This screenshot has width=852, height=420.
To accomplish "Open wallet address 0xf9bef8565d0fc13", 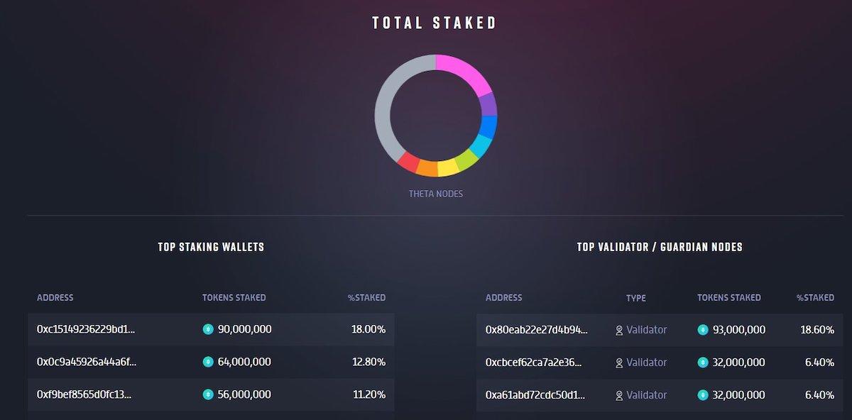I will [84, 394].
